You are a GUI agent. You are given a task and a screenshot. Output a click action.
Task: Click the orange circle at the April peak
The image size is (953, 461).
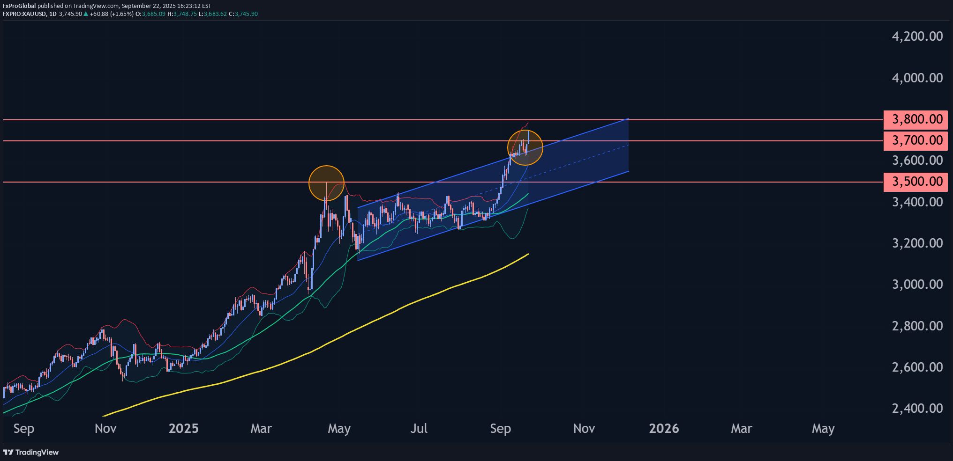point(327,183)
